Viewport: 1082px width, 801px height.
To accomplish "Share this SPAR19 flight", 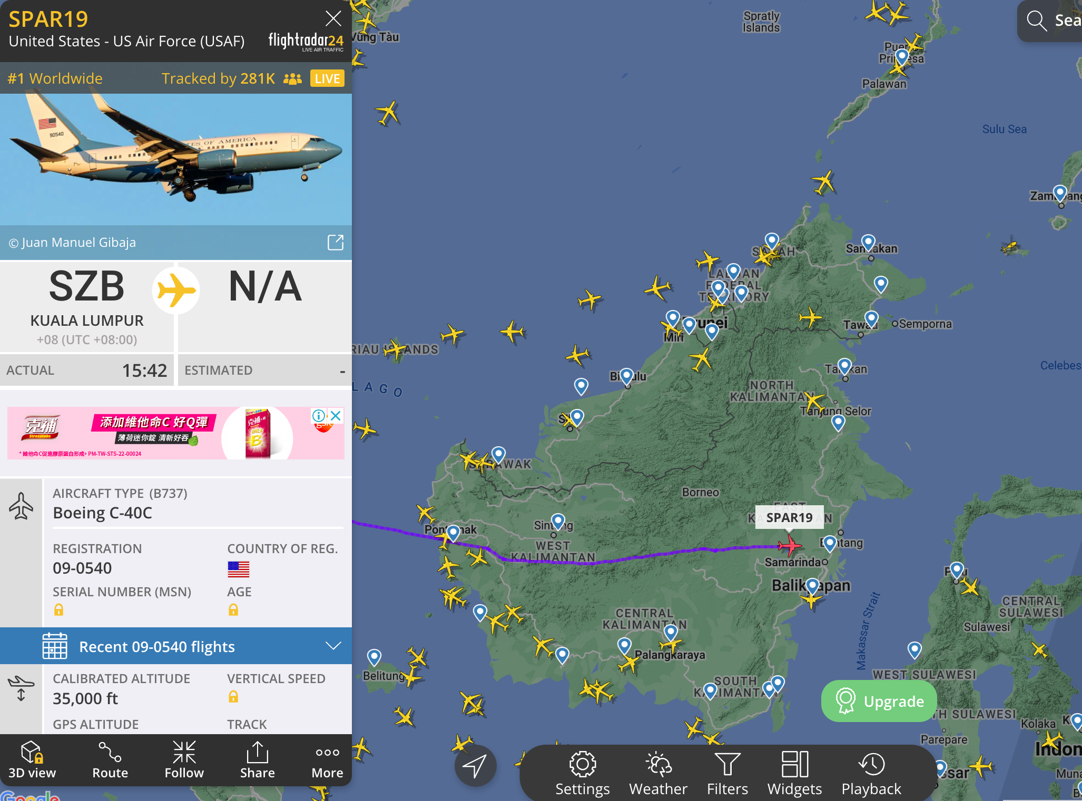I will [x=257, y=760].
